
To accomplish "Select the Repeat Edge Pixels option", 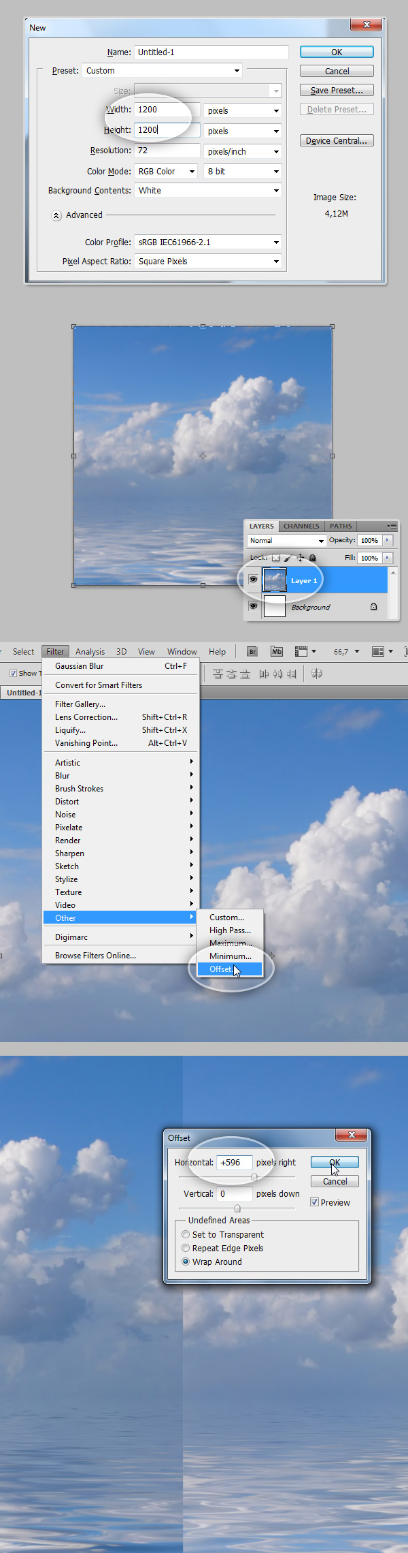I will click(186, 1248).
